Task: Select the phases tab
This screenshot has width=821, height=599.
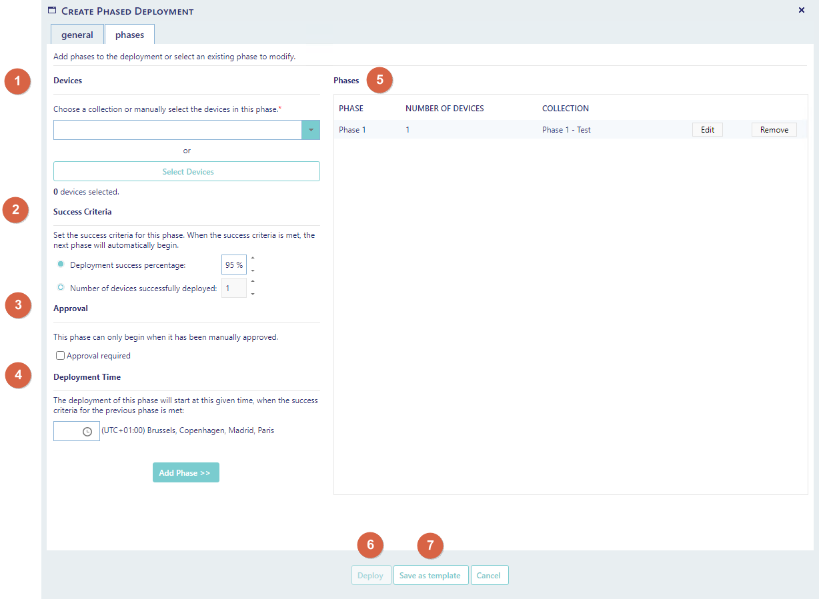Action: (x=129, y=35)
